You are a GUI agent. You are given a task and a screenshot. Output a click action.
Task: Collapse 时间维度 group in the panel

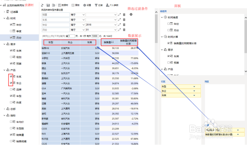[162, 17]
